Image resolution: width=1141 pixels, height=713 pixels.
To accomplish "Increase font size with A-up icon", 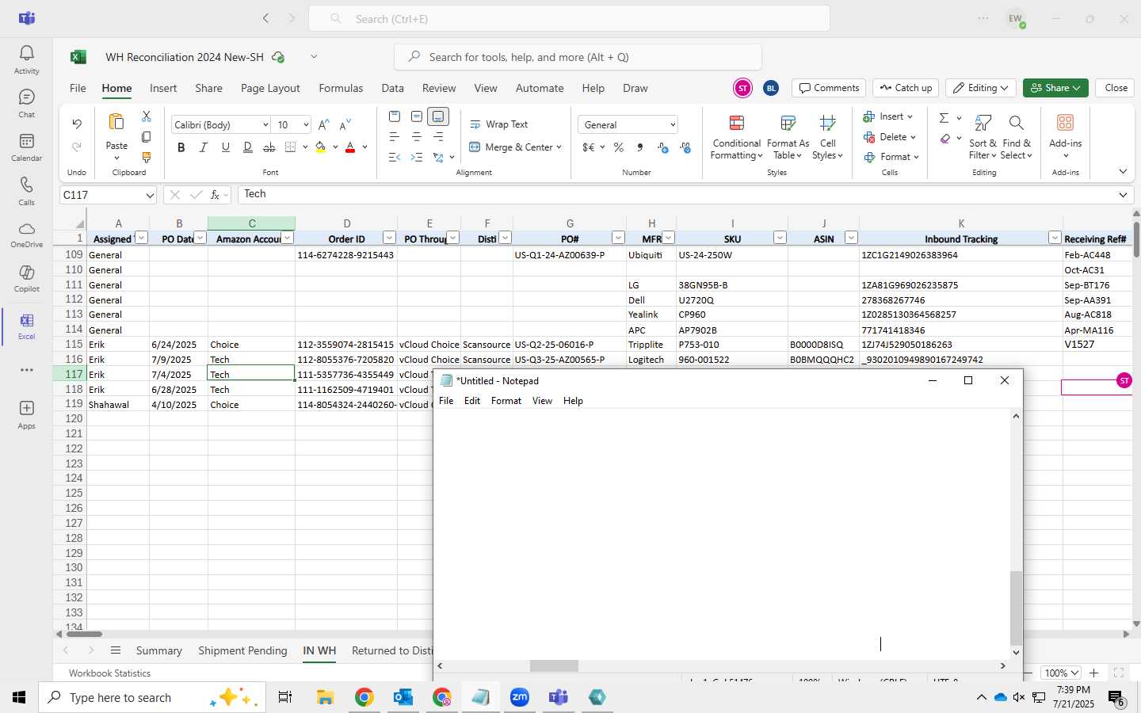I will click(323, 125).
